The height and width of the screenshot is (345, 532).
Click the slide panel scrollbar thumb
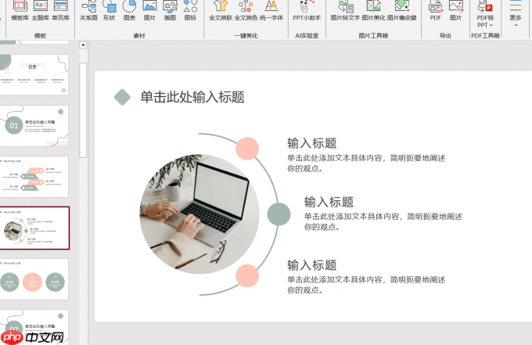point(83,110)
